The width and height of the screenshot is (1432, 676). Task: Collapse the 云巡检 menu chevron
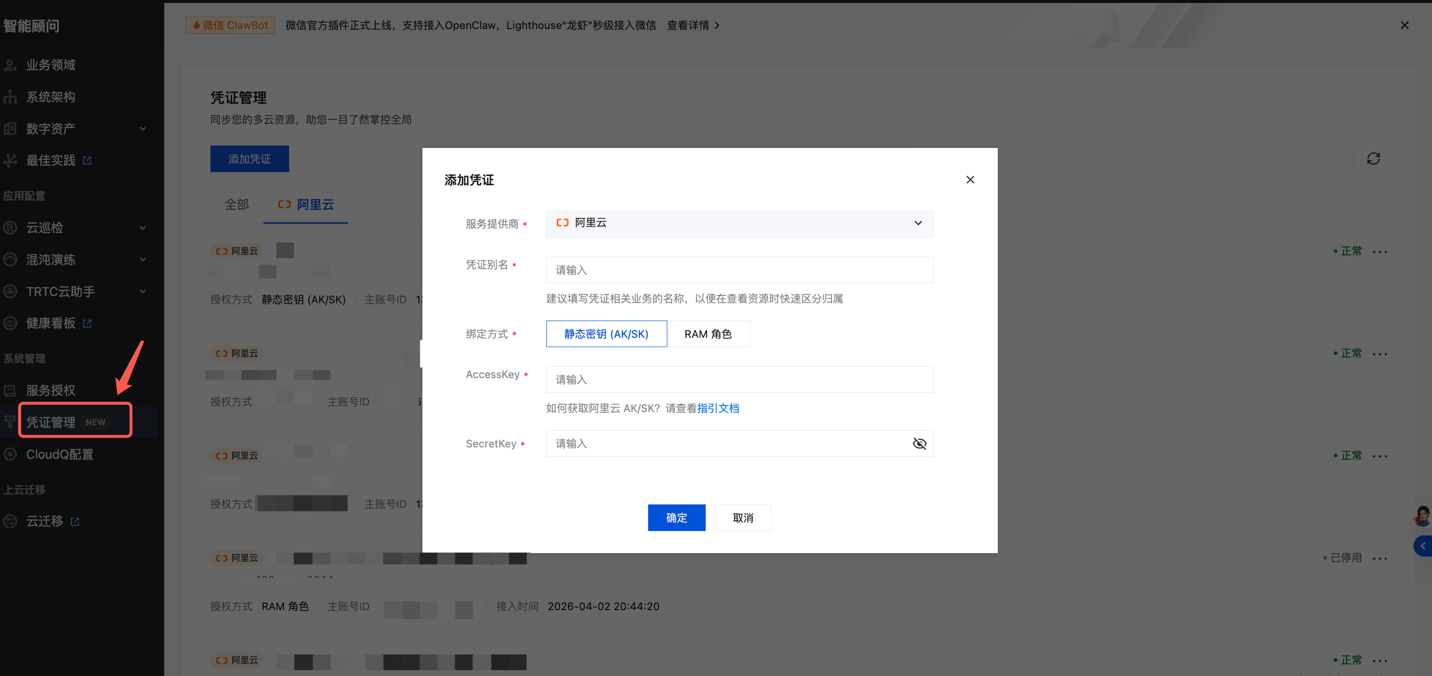point(143,227)
